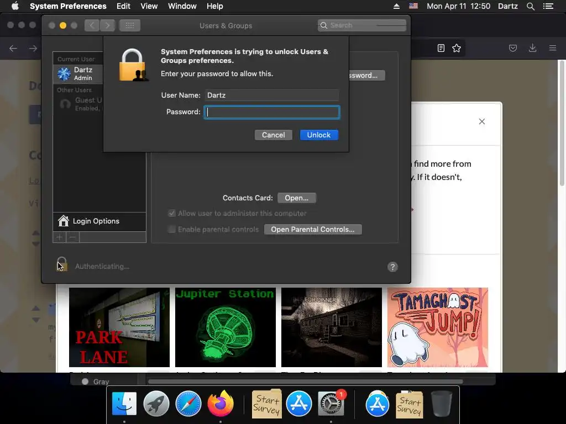Open the help question mark button
This screenshot has height=424, width=566.
pos(392,267)
